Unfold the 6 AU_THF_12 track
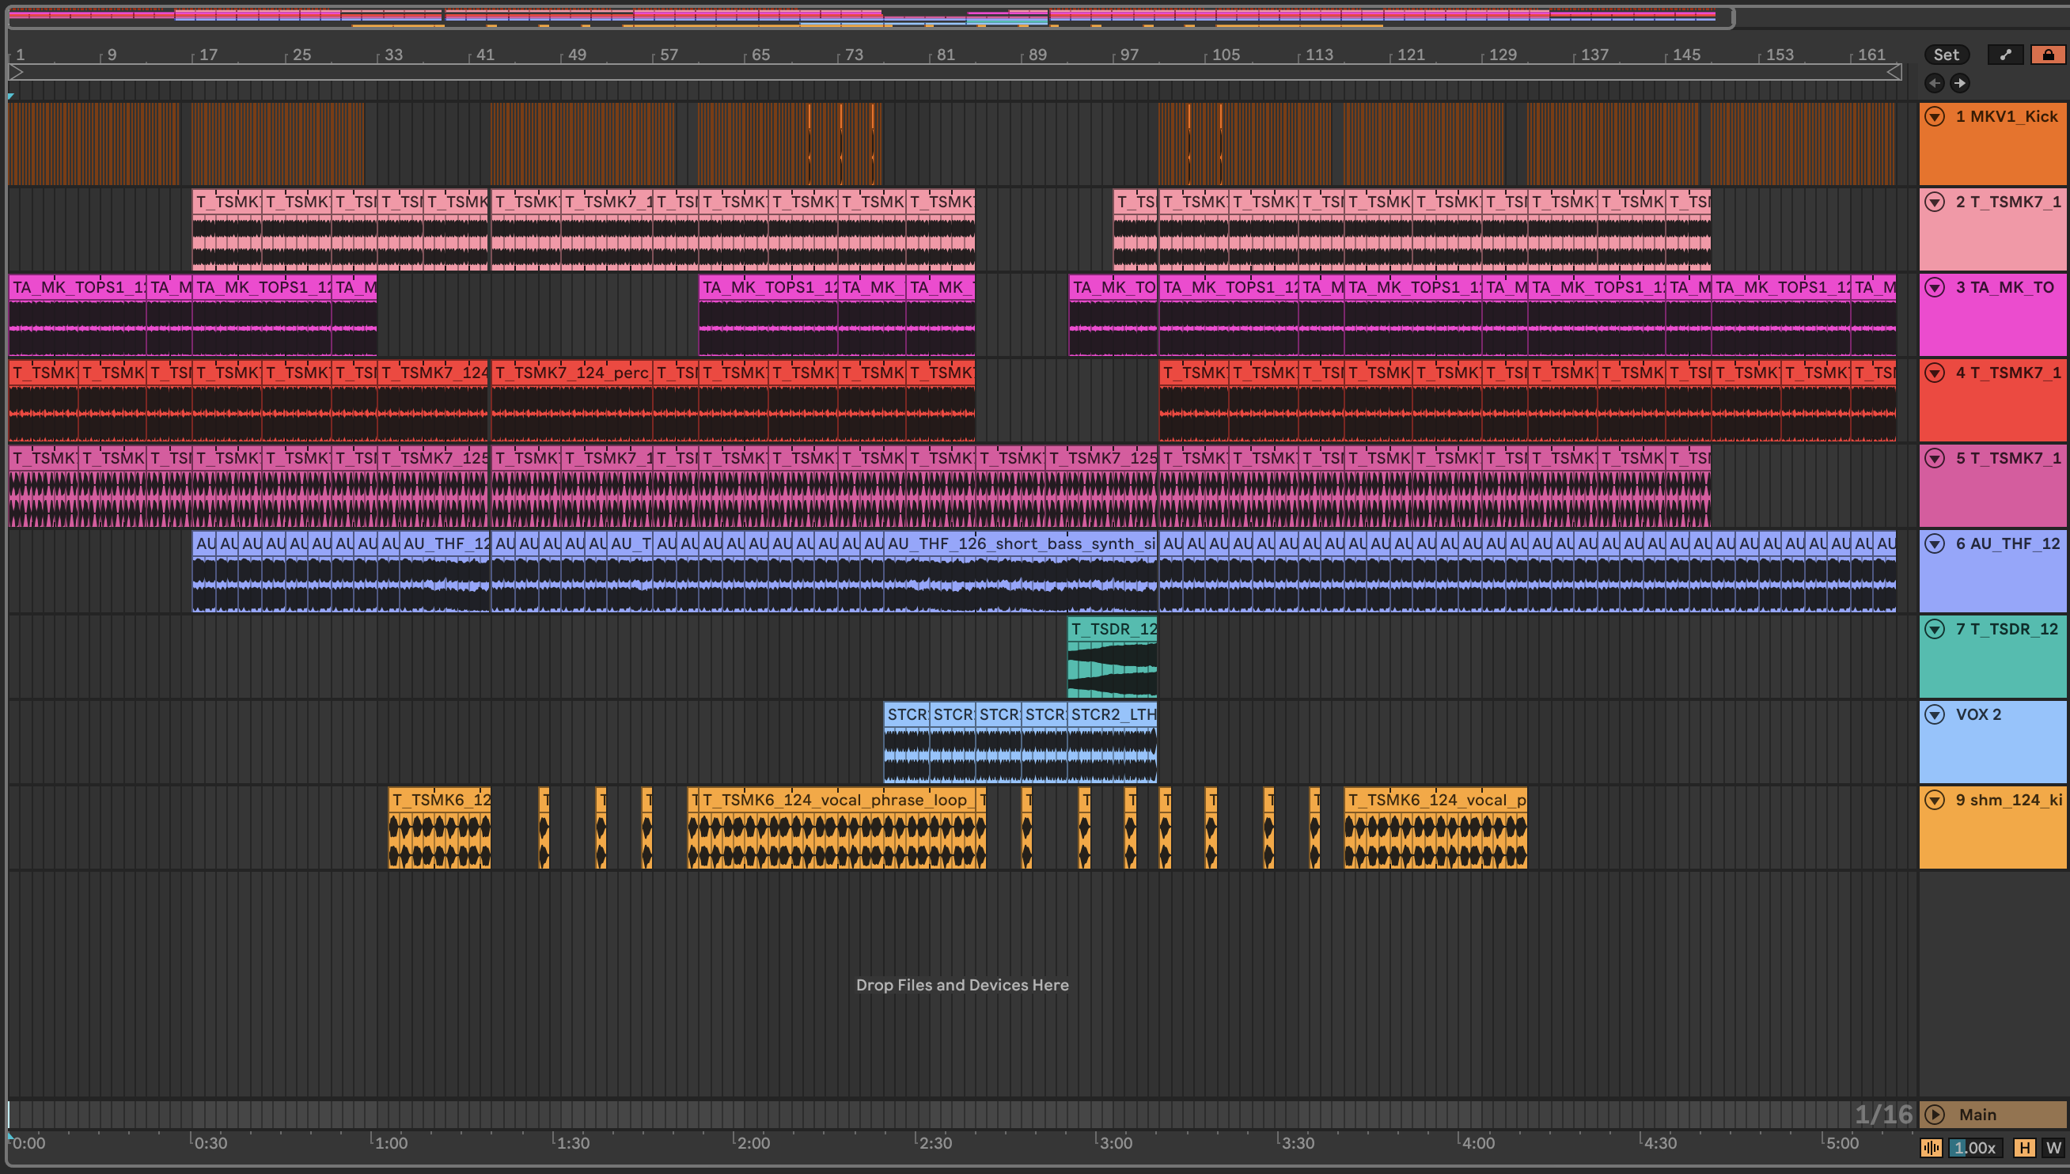 (x=1935, y=543)
